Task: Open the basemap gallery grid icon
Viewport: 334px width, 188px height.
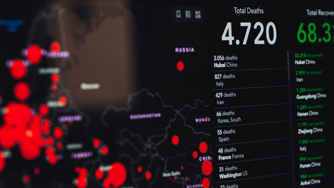Action: click(198, 14)
